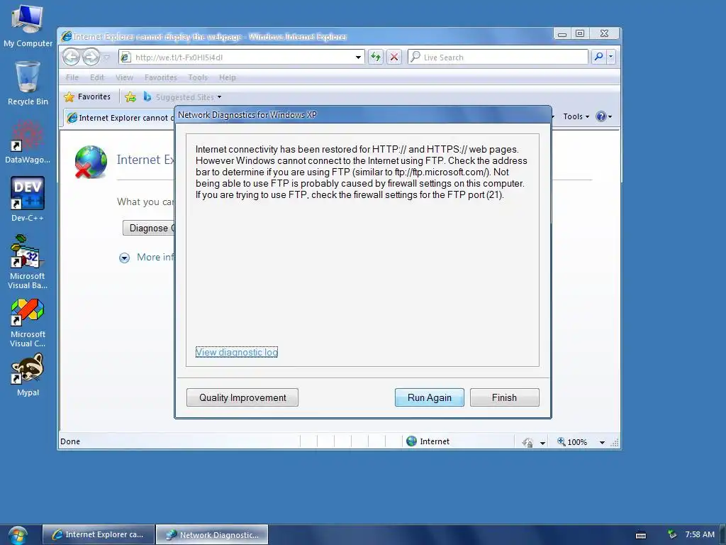Click the Finish button
The width and height of the screenshot is (726, 545).
click(504, 397)
